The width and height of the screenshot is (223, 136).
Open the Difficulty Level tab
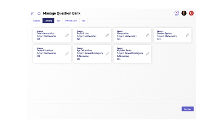[x=71, y=21]
